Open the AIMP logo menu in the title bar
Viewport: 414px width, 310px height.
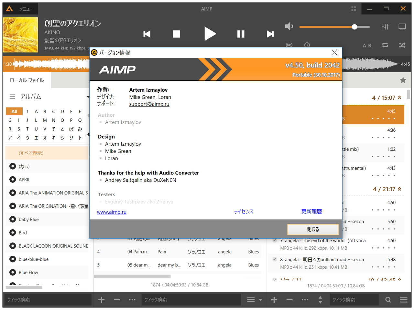point(8,9)
